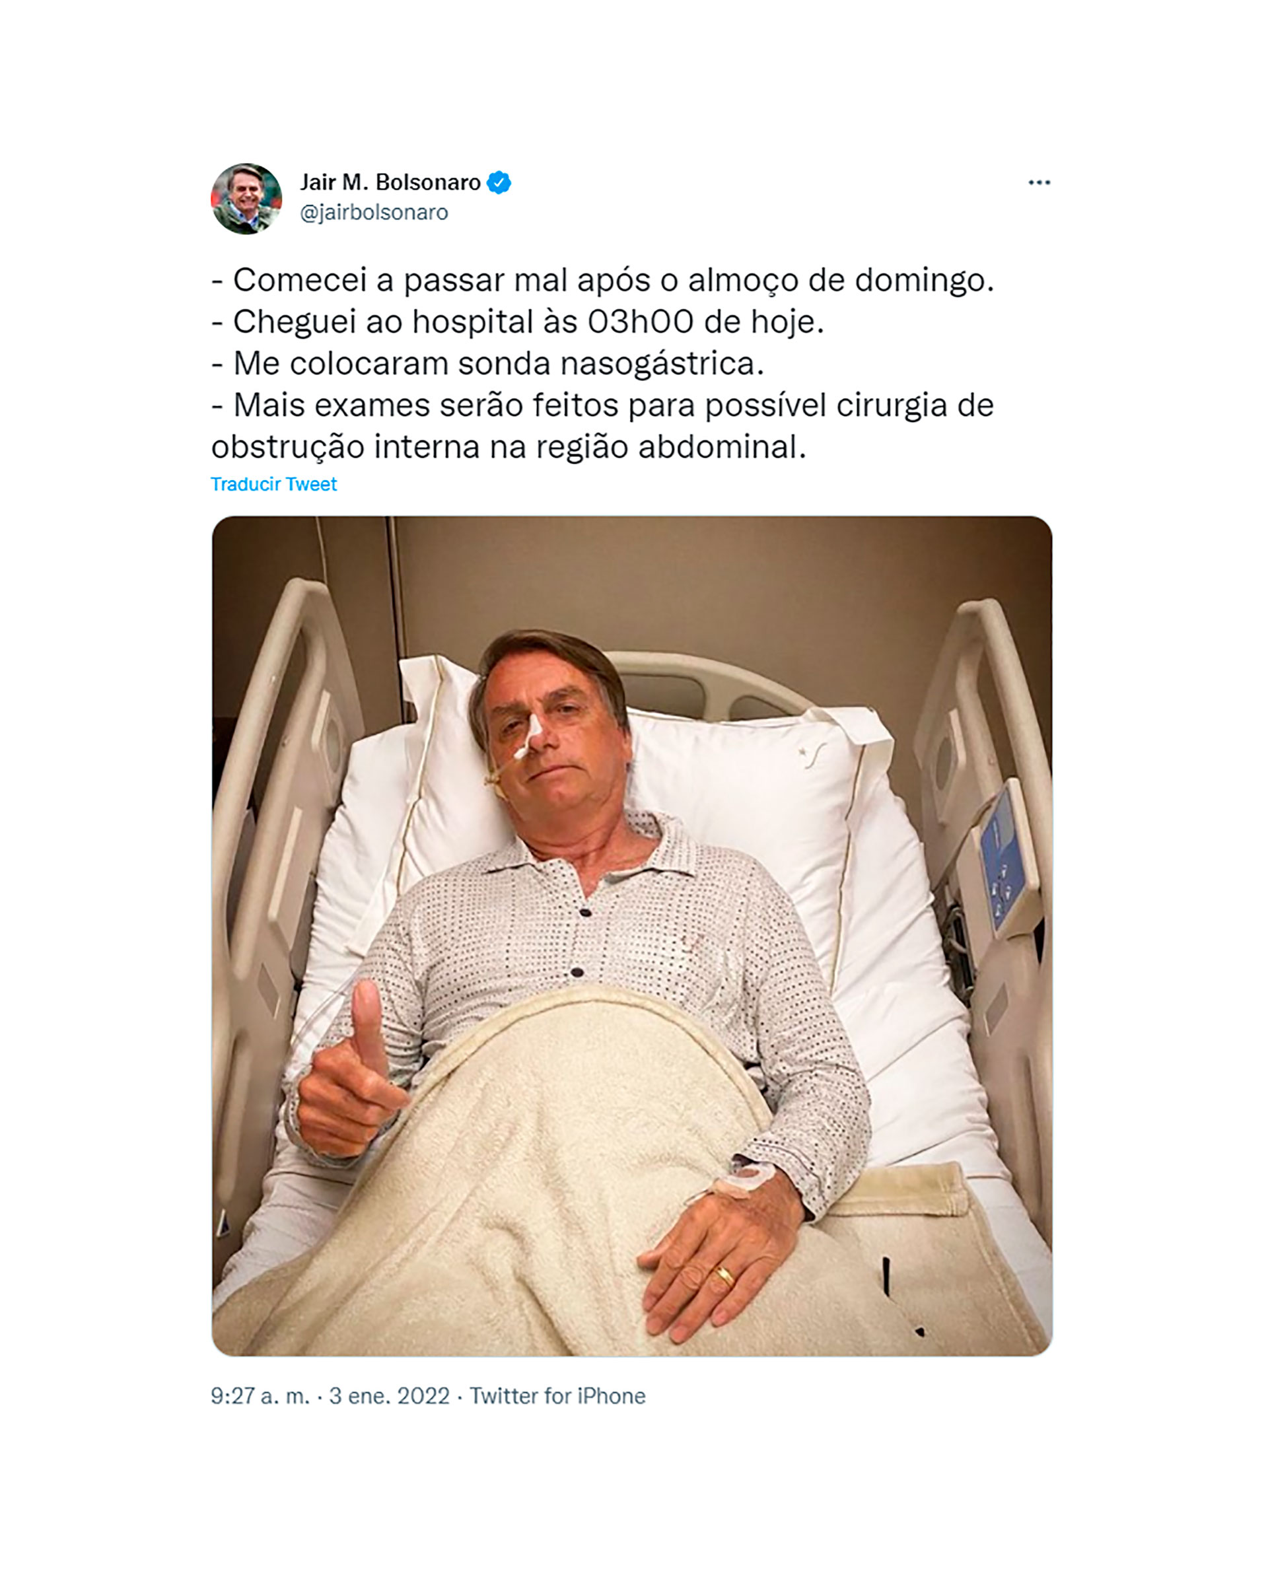This screenshot has width=1268, height=1579.
Task: Open the @jairbolsonaro handle link
Action: [374, 213]
